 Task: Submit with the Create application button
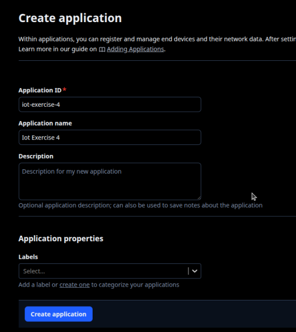59,314
